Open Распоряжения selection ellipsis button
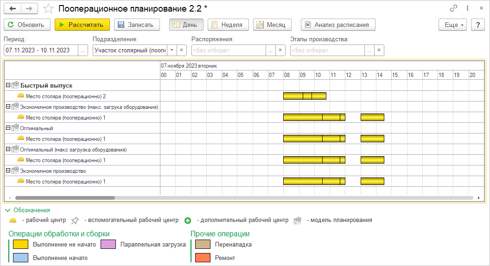 click(x=271, y=51)
